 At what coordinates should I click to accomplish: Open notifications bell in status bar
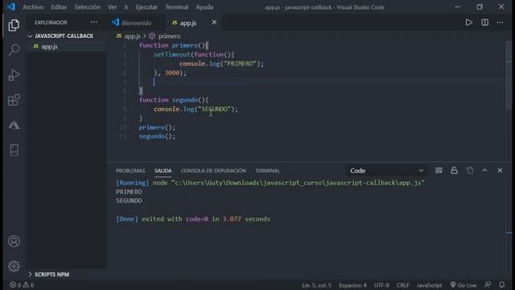(502, 284)
